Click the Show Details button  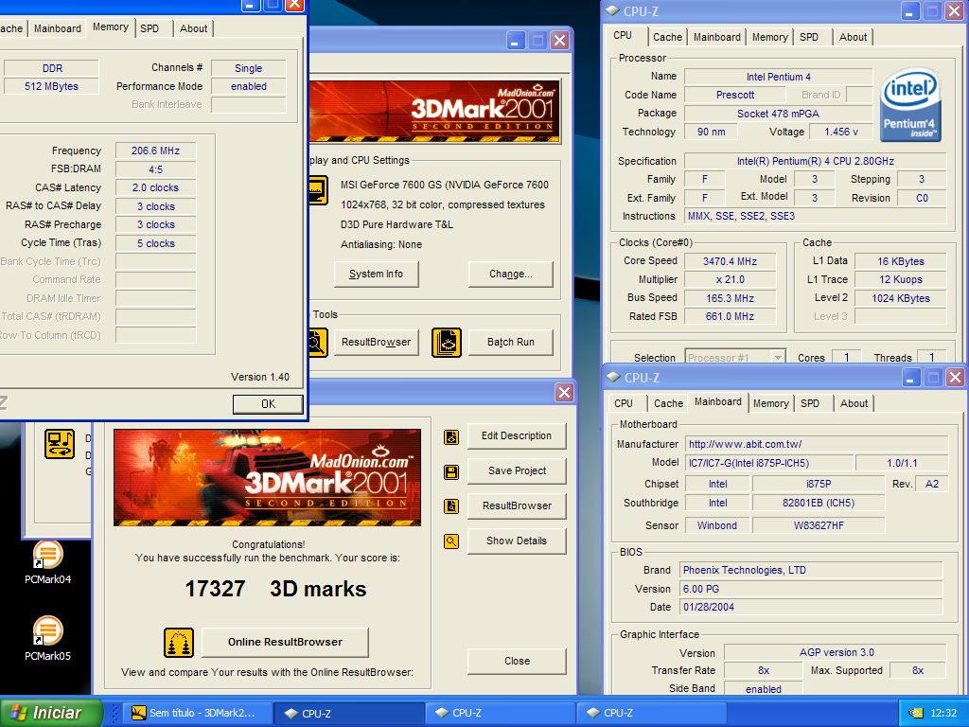(517, 541)
